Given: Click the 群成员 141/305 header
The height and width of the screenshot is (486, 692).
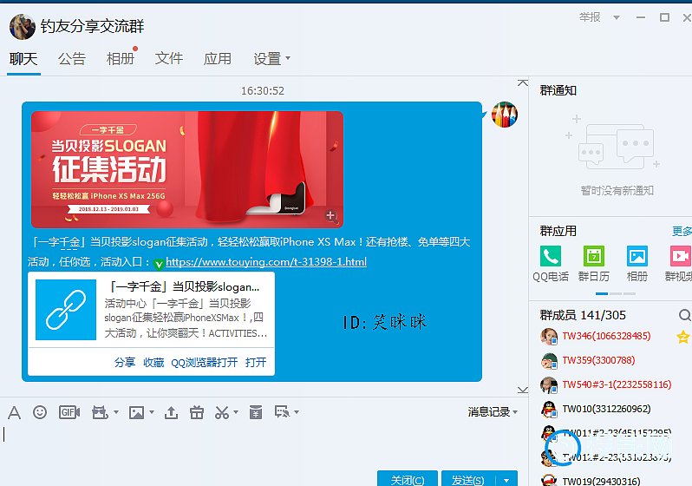Looking at the screenshot, I should tap(583, 315).
